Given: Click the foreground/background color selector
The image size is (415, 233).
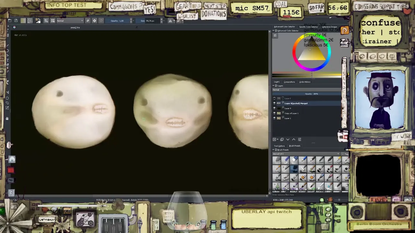Looking at the screenshot, I should tap(38, 20).
